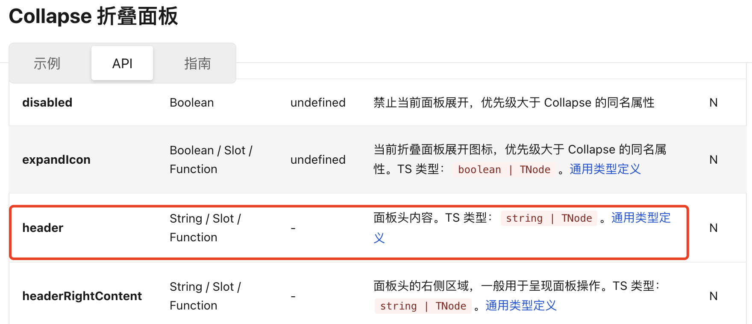Open 通用类型定义 link in header row
Screen dimensions: 752x324
pyautogui.click(x=640, y=218)
